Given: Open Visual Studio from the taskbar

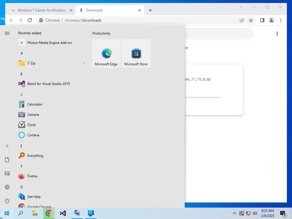Looking at the screenshot, I should [x=63, y=213].
